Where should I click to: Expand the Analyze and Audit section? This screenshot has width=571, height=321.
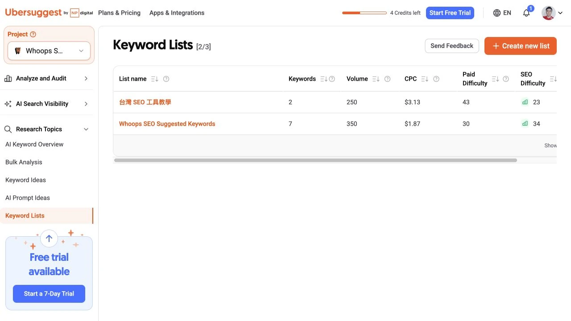point(86,78)
